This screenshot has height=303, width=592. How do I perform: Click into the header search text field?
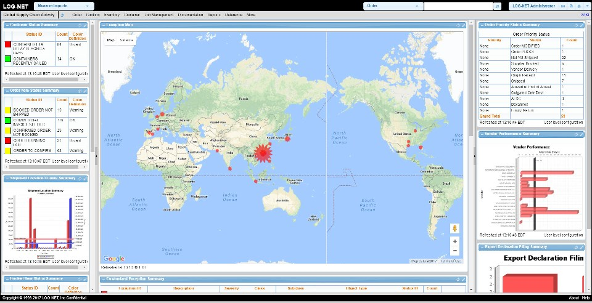[459, 6]
